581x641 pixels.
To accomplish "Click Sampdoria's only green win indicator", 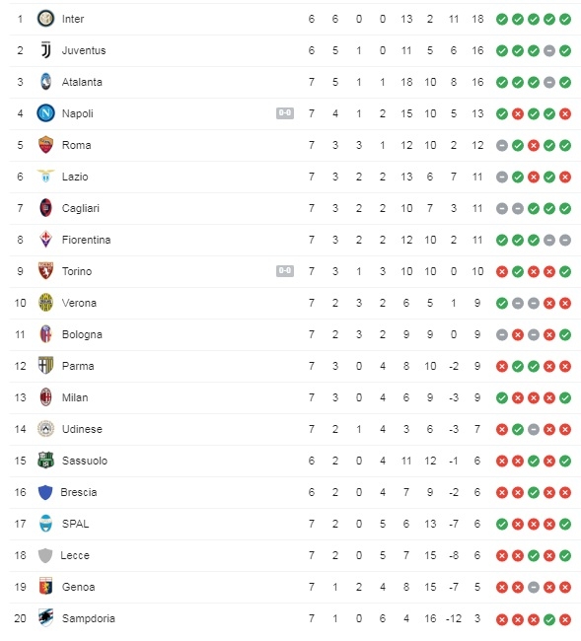I will coord(549,619).
